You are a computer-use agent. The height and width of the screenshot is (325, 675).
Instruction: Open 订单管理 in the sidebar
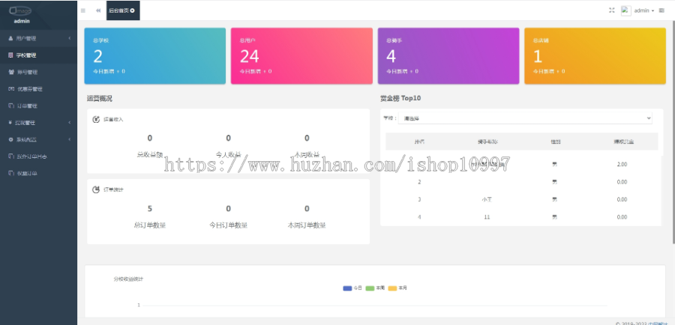tap(38, 106)
